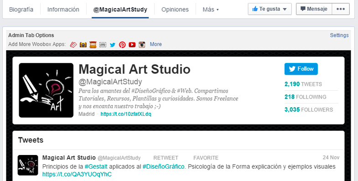The width and height of the screenshot is (358, 181).
Task: Send a message with Mensaje button
Action: point(314,9)
